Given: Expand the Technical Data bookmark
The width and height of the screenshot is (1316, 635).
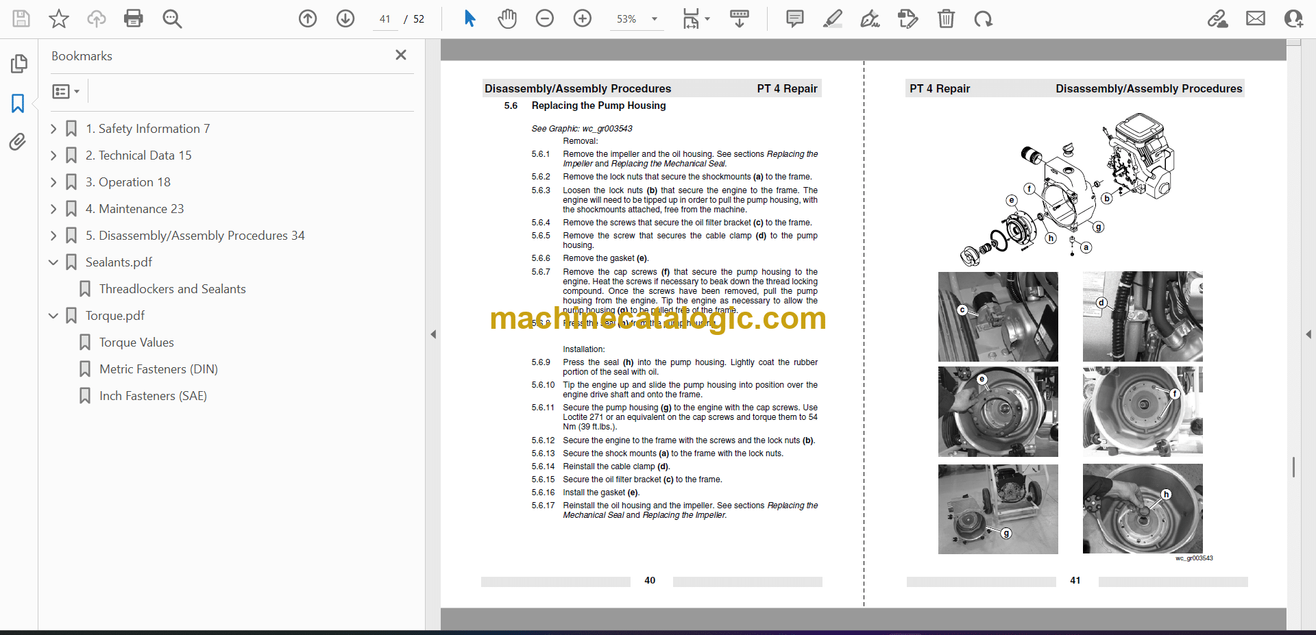Looking at the screenshot, I should pos(53,155).
